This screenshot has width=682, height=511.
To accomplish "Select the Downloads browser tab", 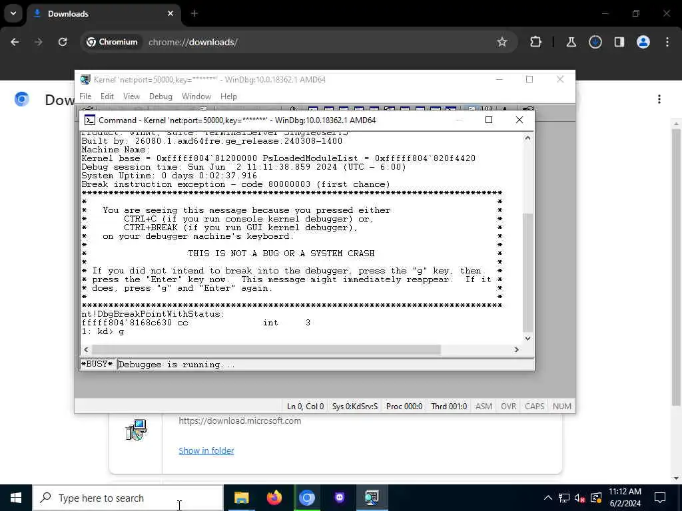I will click(x=103, y=14).
